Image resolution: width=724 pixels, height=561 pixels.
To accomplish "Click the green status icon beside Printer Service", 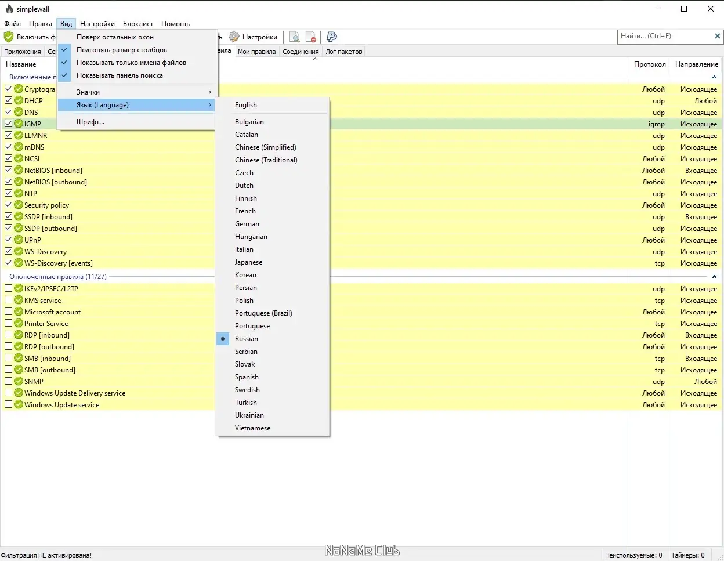I will pyautogui.click(x=19, y=323).
